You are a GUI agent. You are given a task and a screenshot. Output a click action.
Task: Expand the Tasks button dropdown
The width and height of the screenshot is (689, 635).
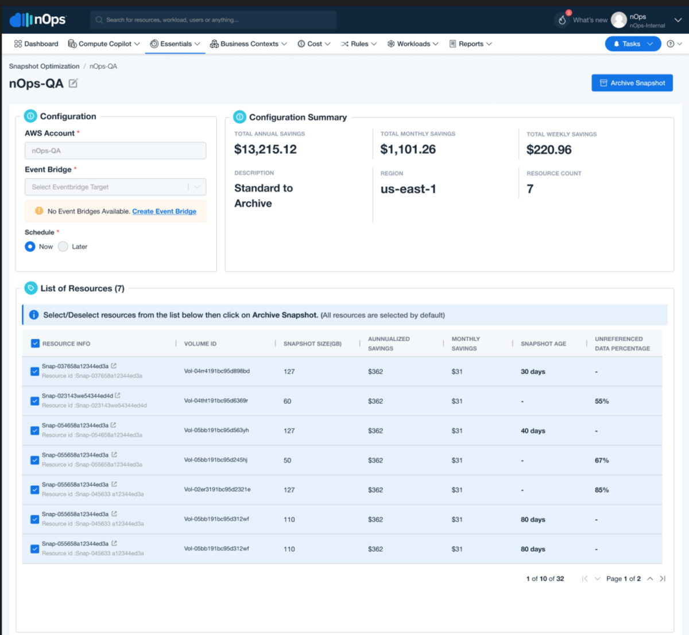coord(650,44)
